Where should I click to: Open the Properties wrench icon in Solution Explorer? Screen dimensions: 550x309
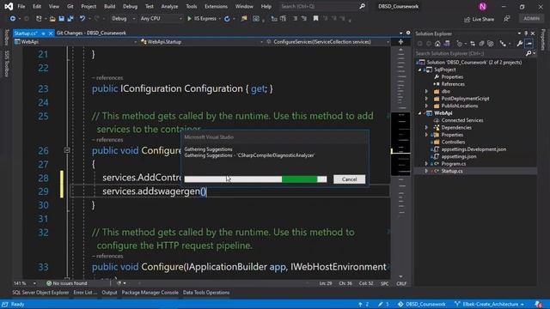pos(519,44)
